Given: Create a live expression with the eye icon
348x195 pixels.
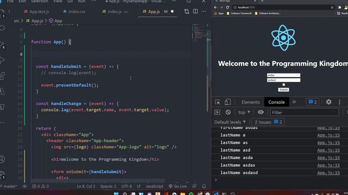Looking at the screenshot, I should click(x=260, y=112).
